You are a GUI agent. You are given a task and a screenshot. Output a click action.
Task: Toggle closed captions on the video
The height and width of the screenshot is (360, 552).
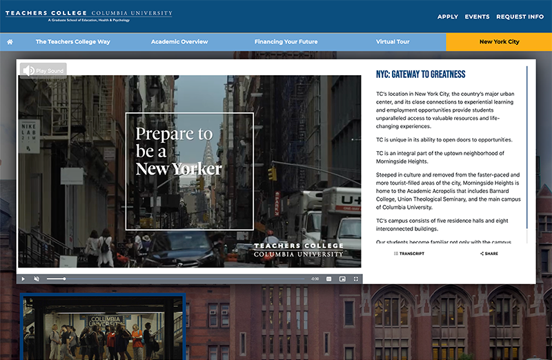click(329, 279)
